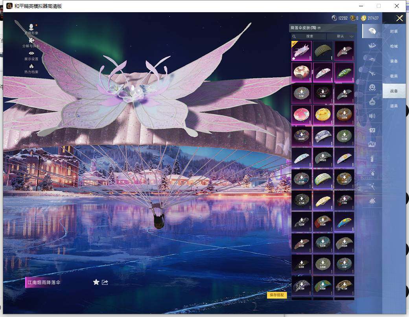Favorite the parachute with star icon

[x=96, y=282]
